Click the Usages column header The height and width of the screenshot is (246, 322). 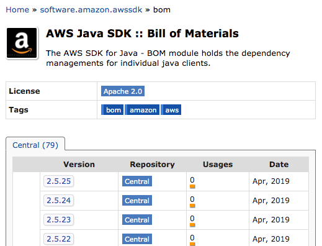218,165
